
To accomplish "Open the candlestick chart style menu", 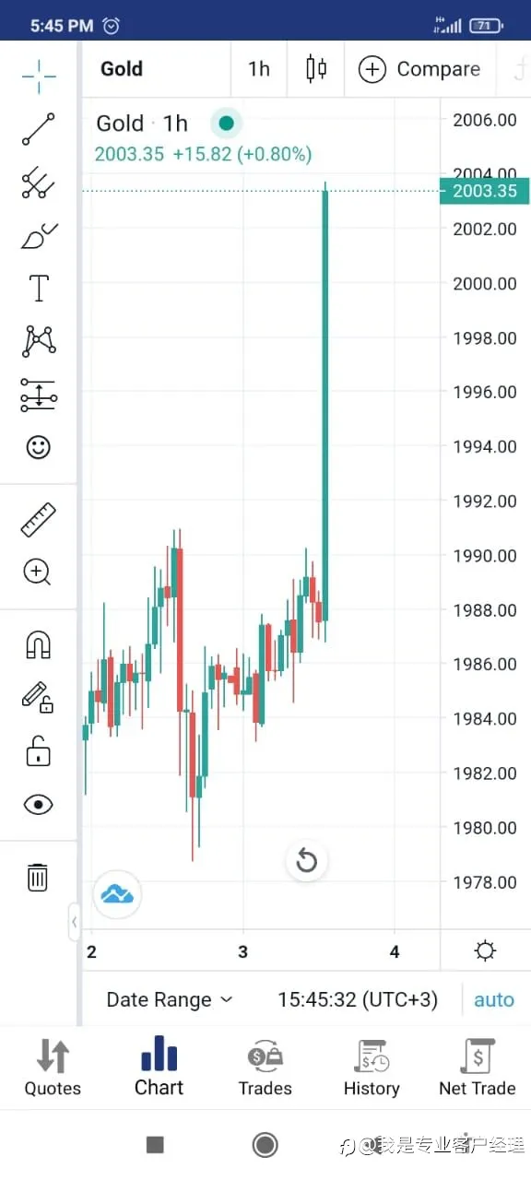I will [x=316, y=69].
